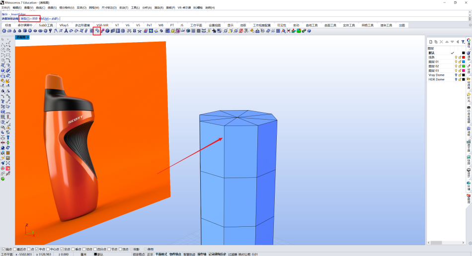Click the red color swatch of the second layer
This screenshot has width=472, height=256.
(x=464, y=58)
